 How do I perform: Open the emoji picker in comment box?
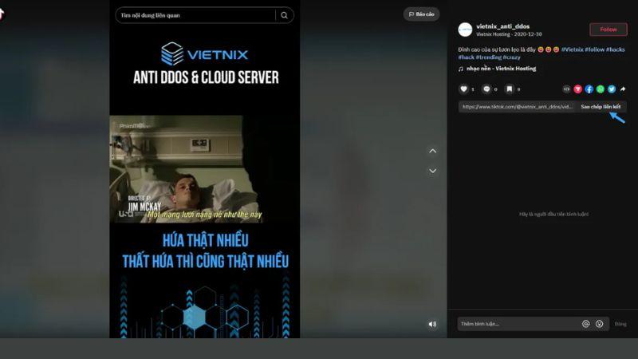pos(599,324)
